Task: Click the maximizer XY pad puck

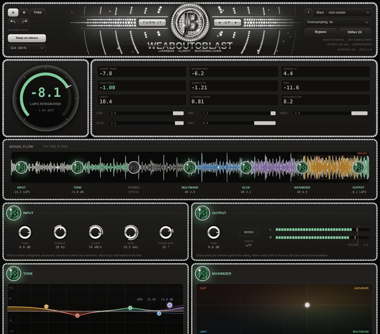Action: click(x=307, y=305)
